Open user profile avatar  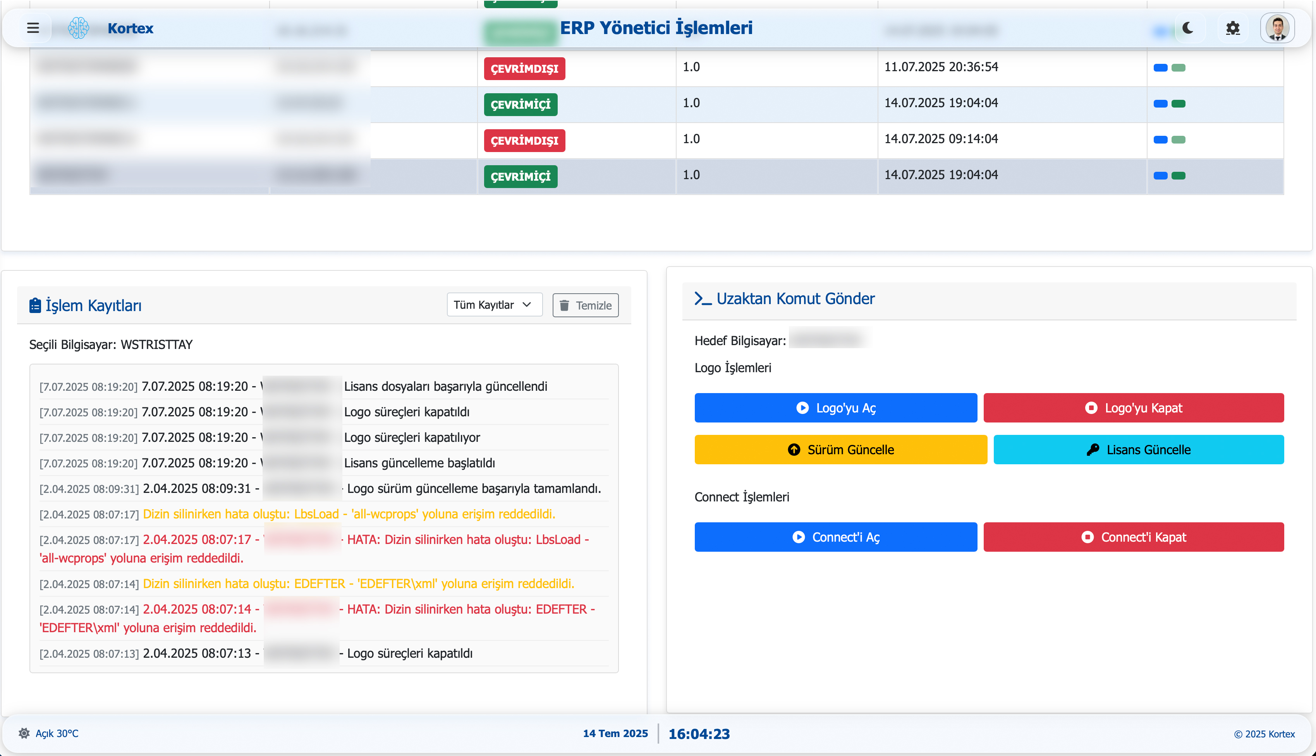[1277, 28]
